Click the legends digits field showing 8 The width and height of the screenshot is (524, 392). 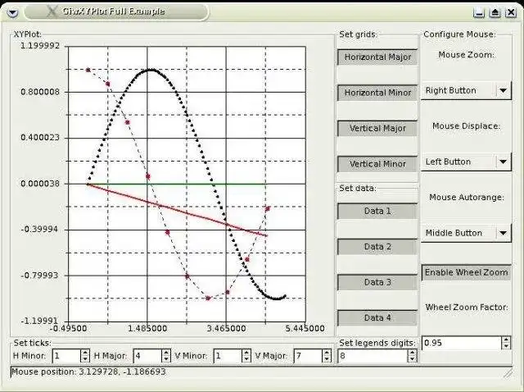coord(373,356)
